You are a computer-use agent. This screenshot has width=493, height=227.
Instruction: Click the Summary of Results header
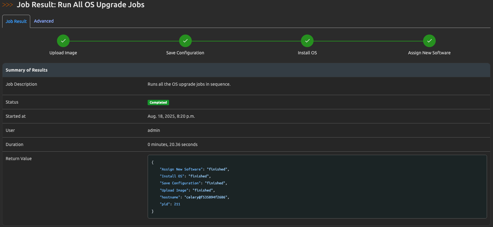tap(26, 70)
